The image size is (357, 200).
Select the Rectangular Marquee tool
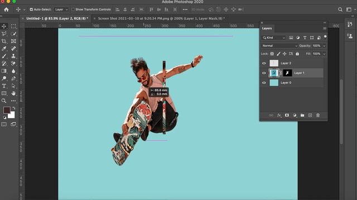point(13,26)
